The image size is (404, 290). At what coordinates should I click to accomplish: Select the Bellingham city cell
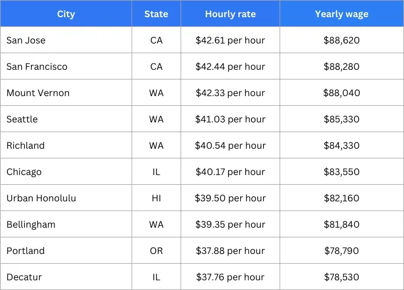31,225
